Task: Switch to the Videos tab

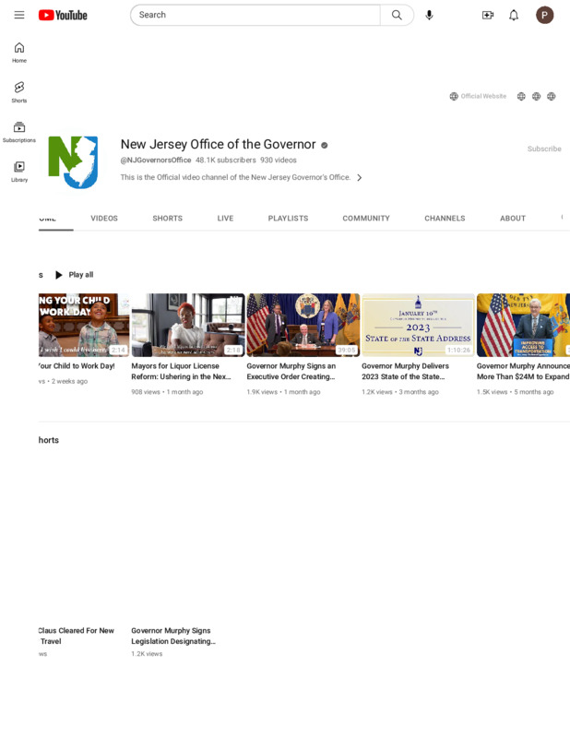Action: 104,219
